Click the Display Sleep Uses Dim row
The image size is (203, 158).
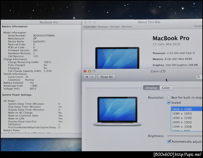pos(35,122)
